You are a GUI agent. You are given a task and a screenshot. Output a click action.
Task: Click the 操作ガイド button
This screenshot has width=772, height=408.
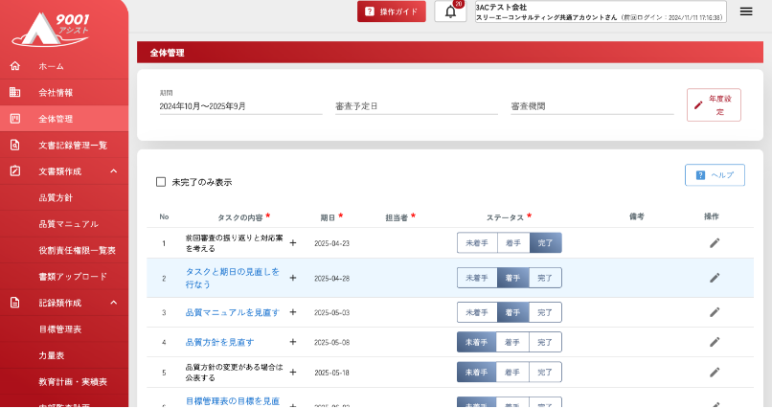tap(392, 11)
